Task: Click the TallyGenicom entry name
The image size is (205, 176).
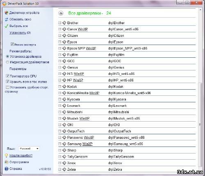Action: click(x=77, y=157)
